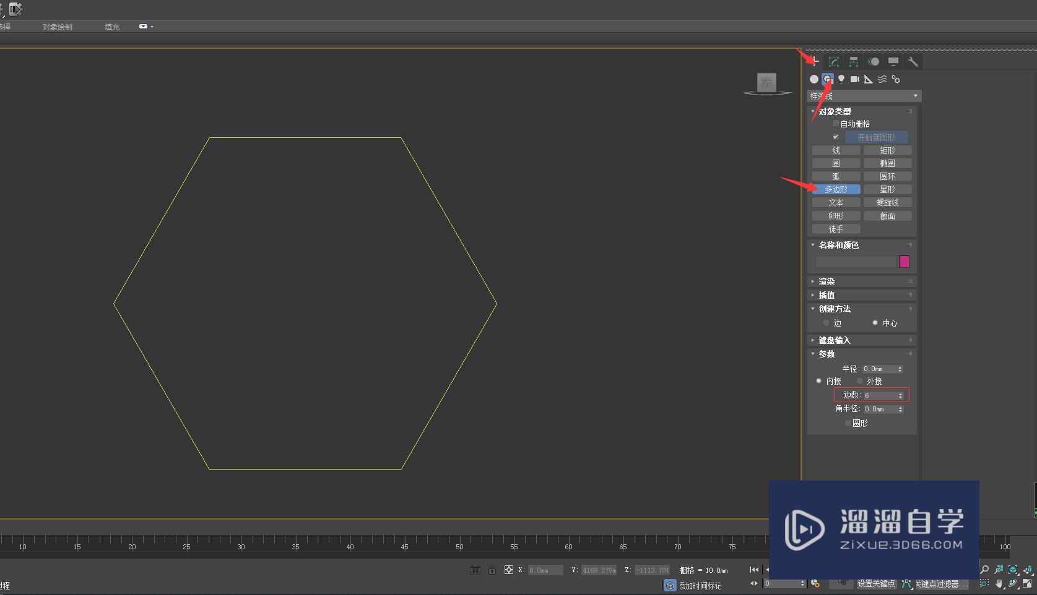
Task: Click the zoom all navigation icon
Action: coord(999,570)
